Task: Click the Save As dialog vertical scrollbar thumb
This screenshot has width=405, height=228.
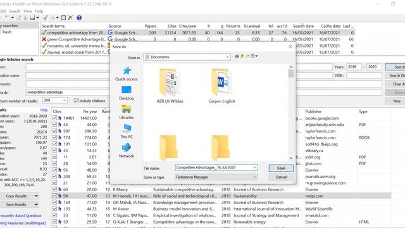Action: coord(291,73)
